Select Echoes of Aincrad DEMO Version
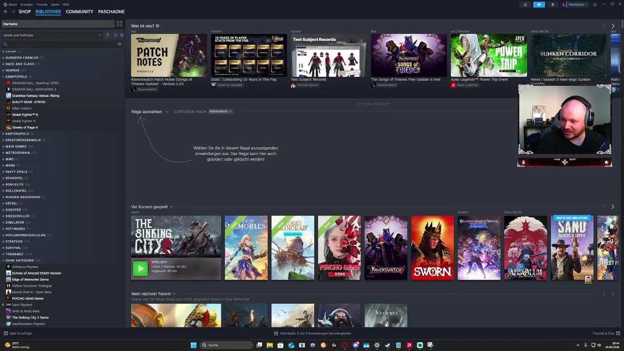The width and height of the screenshot is (624, 351). 37,273
